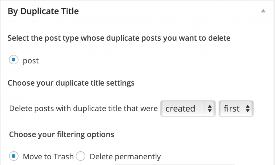This screenshot has height=165, width=275.
Task: Click the post type selection prompt text
Action: (119, 38)
